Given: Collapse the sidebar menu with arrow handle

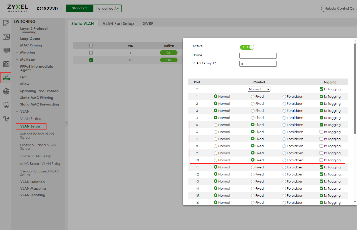Looking at the screenshot, I should pyautogui.click(x=66, y=123).
